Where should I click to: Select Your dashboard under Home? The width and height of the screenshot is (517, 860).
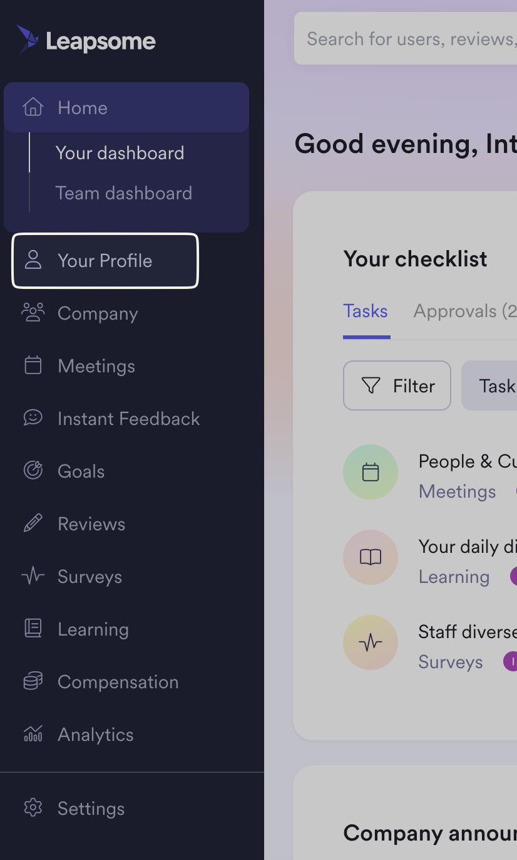coord(120,153)
